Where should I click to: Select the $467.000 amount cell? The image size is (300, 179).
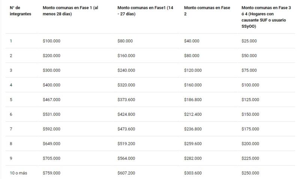click(x=51, y=100)
